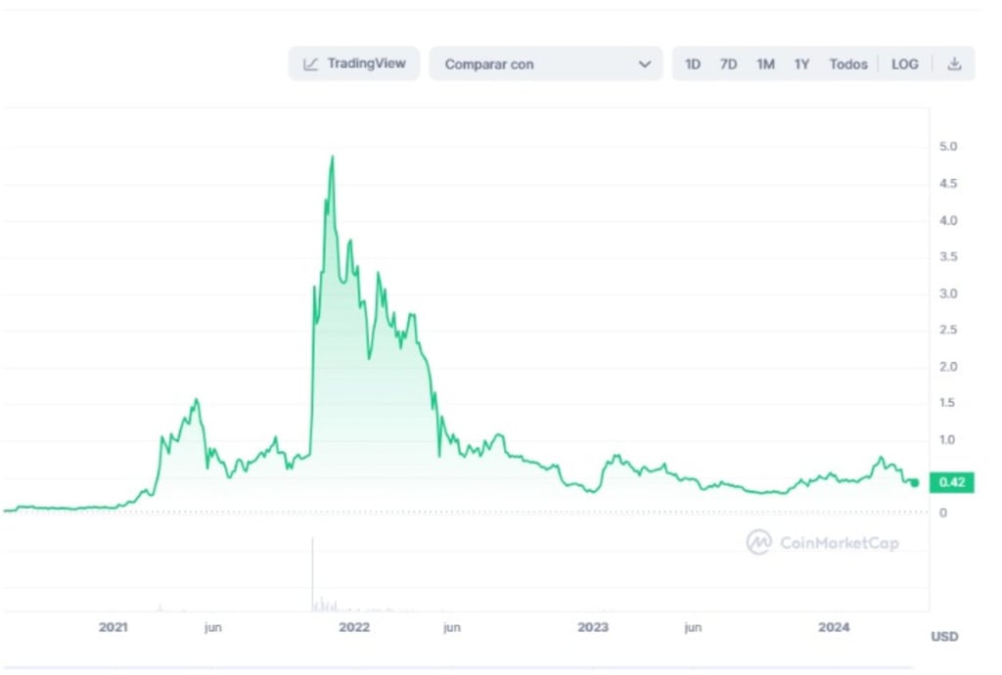Screen dimensions: 1002x675
Task: Download the chart with the download icon
Action: pos(954,65)
